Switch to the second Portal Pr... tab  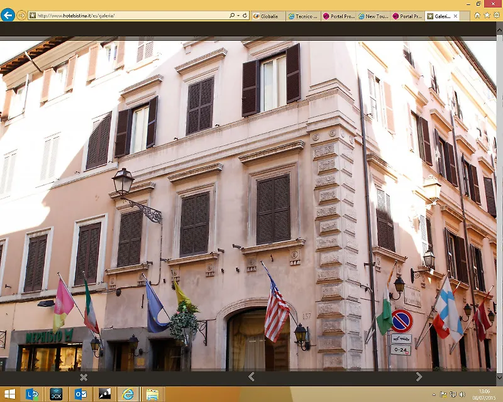click(408, 16)
